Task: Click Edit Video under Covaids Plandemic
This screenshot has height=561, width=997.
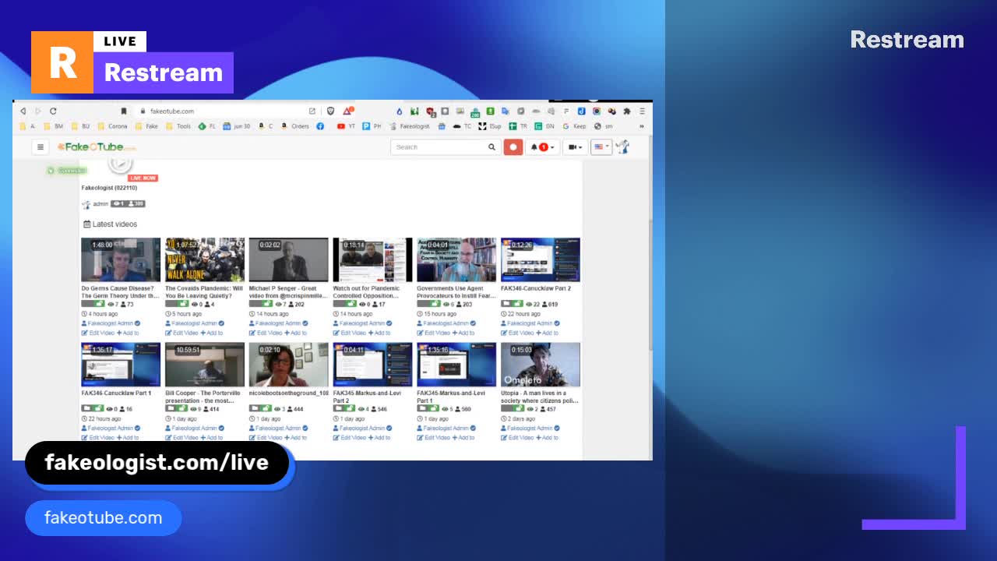Action: [x=183, y=333]
